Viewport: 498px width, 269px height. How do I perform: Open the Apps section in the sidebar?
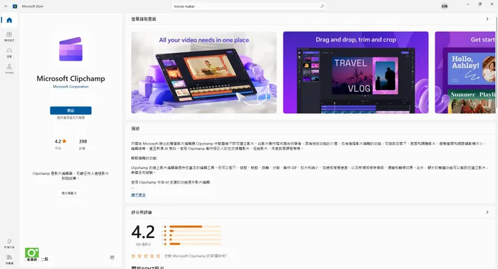(x=9, y=36)
